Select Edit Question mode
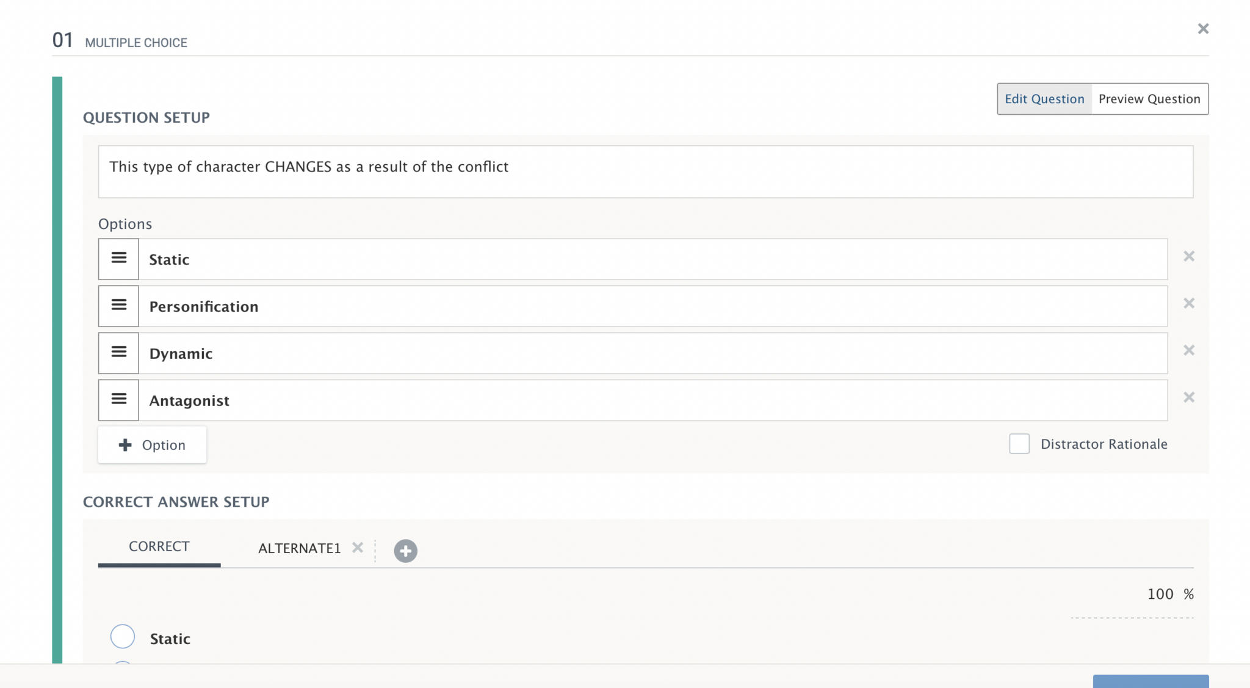The height and width of the screenshot is (688, 1250). (x=1044, y=99)
